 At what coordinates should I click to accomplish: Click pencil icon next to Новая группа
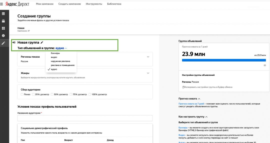42,43
